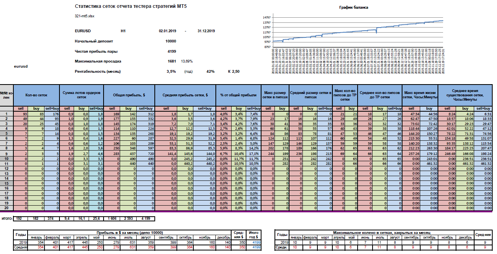
Task: Select the "Прибыль в $ за месяц (депо 10000)" header
Action: 130,232
